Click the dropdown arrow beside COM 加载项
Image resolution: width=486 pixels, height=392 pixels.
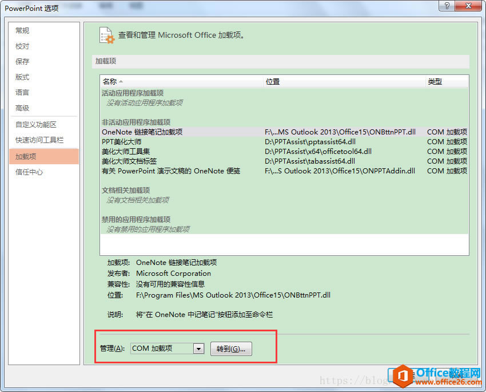click(x=198, y=349)
